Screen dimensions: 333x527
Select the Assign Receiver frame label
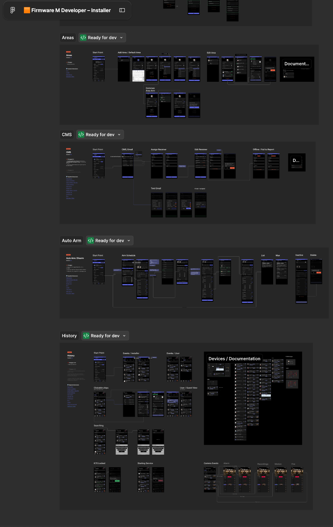[x=158, y=149]
